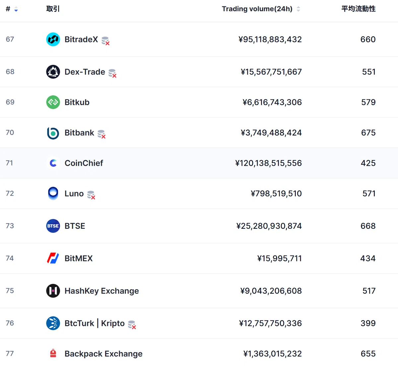Sort by rank using the # arrow
Image resolution: width=398 pixels, height=368 pixels.
pyautogui.click(x=16, y=9)
